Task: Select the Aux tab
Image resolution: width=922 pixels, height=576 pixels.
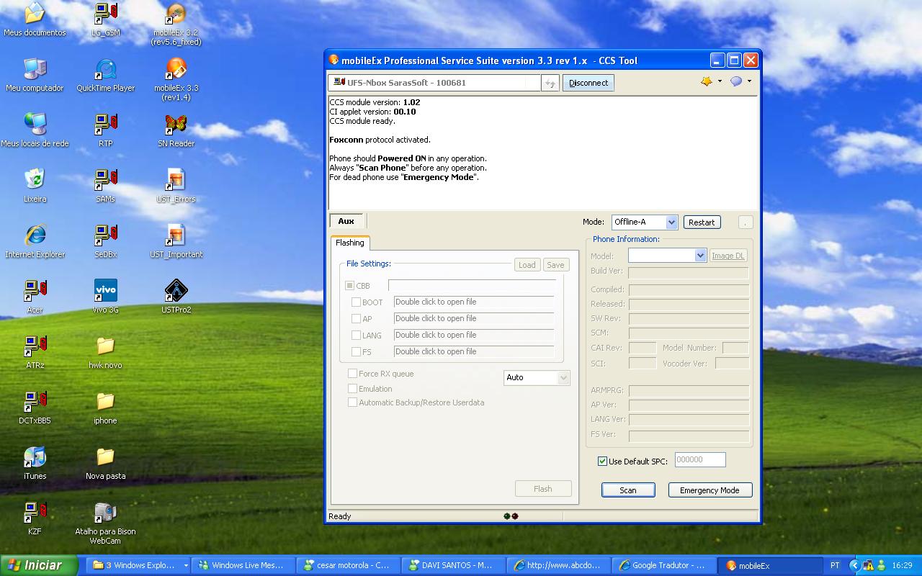Action: 346,221
